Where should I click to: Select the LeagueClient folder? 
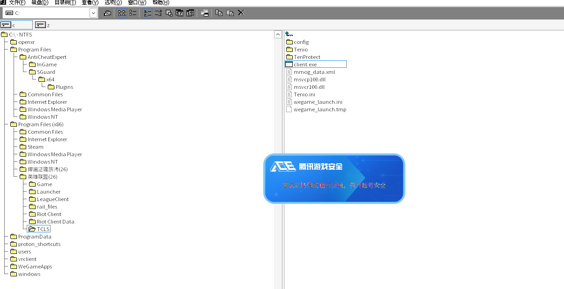tap(49, 199)
